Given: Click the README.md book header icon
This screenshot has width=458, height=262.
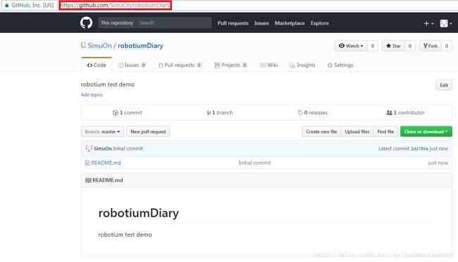Looking at the screenshot, I should (88, 181).
